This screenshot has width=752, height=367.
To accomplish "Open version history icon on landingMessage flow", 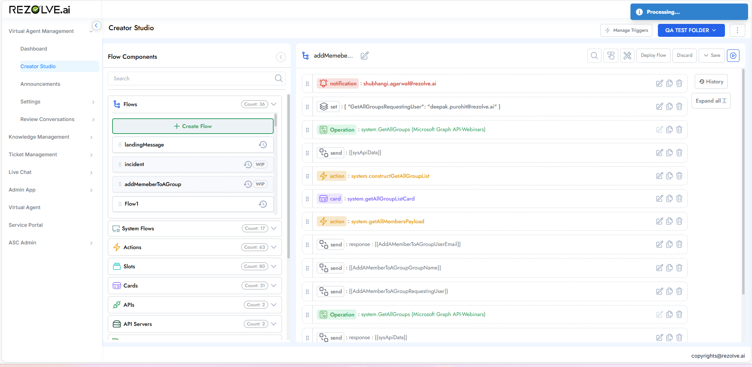I will point(263,145).
